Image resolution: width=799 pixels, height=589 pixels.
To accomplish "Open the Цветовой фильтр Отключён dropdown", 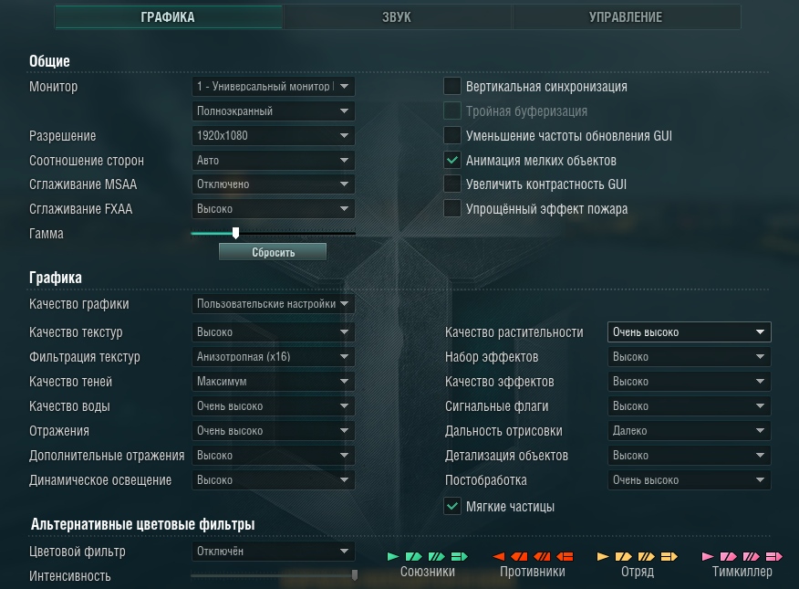I will tap(273, 552).
